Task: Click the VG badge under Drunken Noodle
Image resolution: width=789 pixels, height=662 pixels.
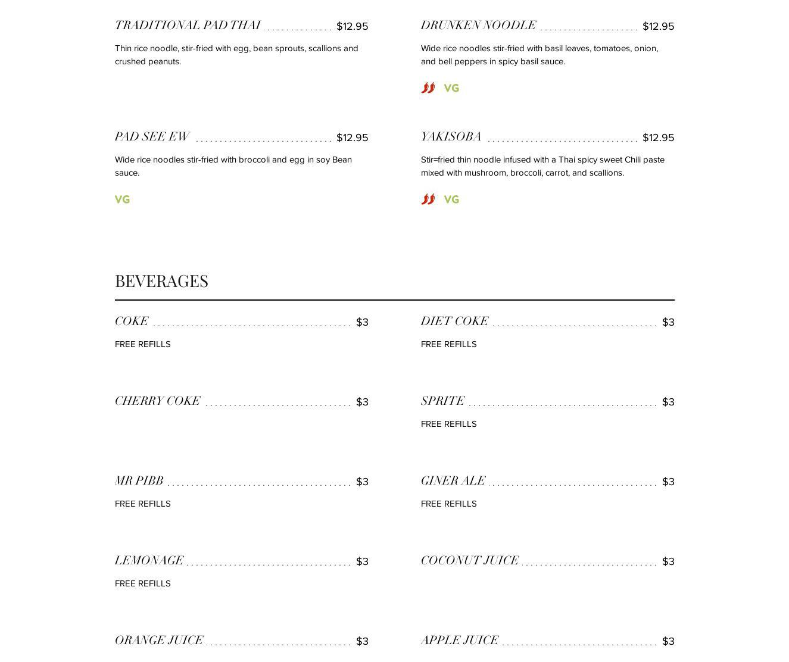Action: pos(451,88)
